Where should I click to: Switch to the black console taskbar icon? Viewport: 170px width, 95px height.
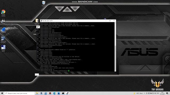point(63,93)
